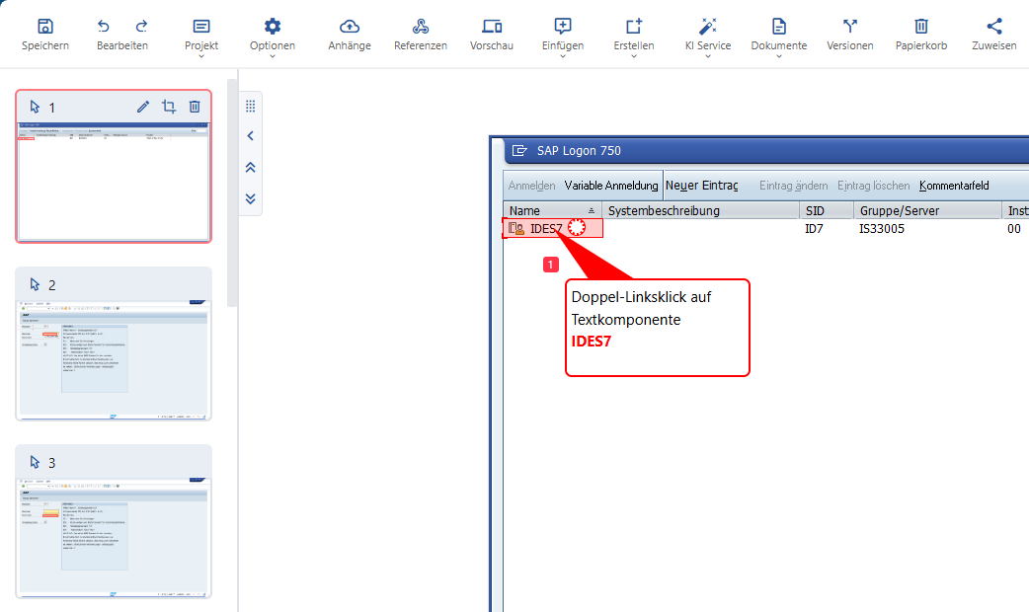Click the dotted grid handle icon
The width and height of the screenshot is (1029, 612).
tap(251, 107)
